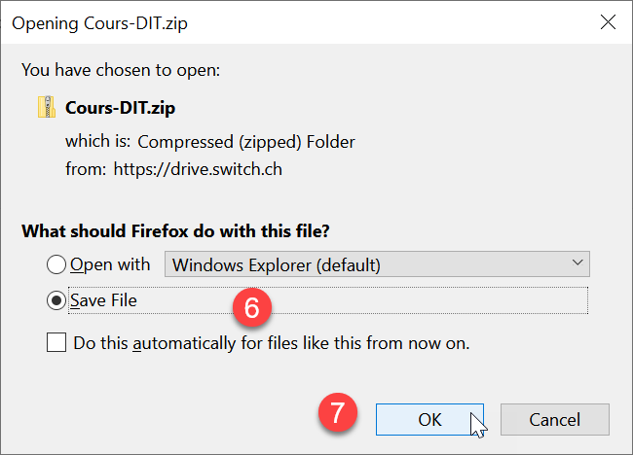Click the "Save File" option label text
Screen dimensions: 633x455
103,300
